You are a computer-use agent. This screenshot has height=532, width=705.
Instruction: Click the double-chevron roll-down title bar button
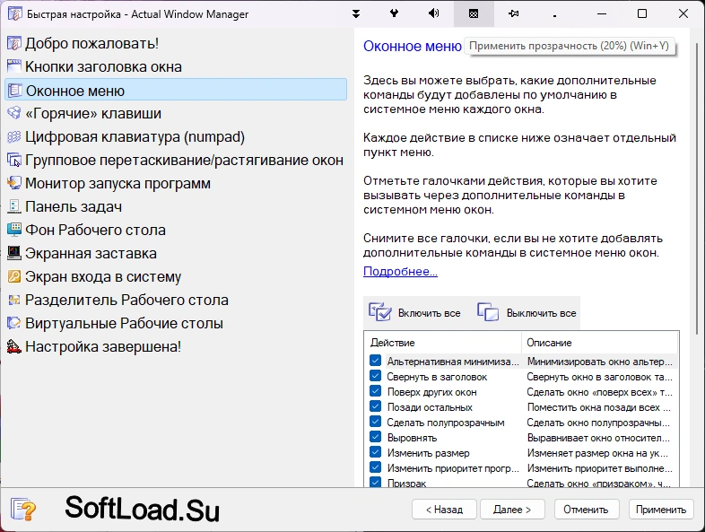pyautogui.click(x=356, y=14)
